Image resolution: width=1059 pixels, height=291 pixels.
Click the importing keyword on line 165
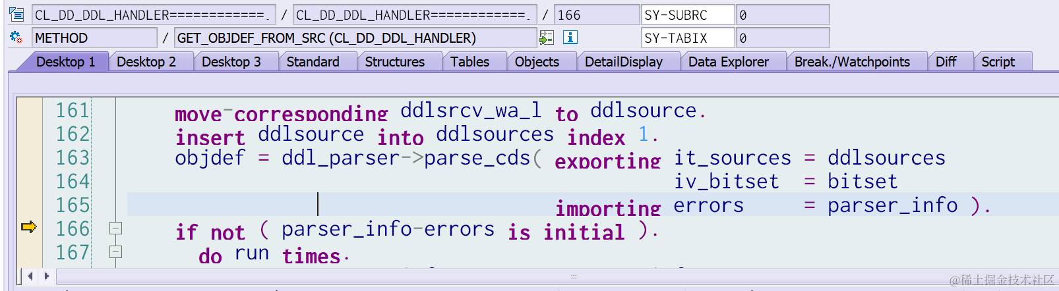(x=607, y=208)
